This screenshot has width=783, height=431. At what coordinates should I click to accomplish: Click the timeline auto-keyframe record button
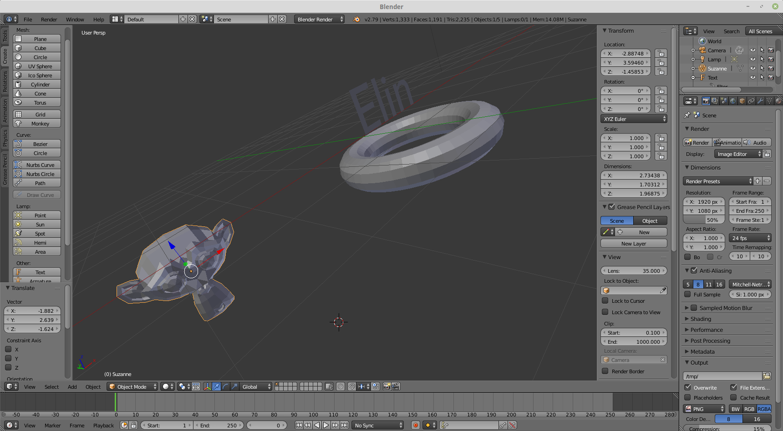coord(415,425)
